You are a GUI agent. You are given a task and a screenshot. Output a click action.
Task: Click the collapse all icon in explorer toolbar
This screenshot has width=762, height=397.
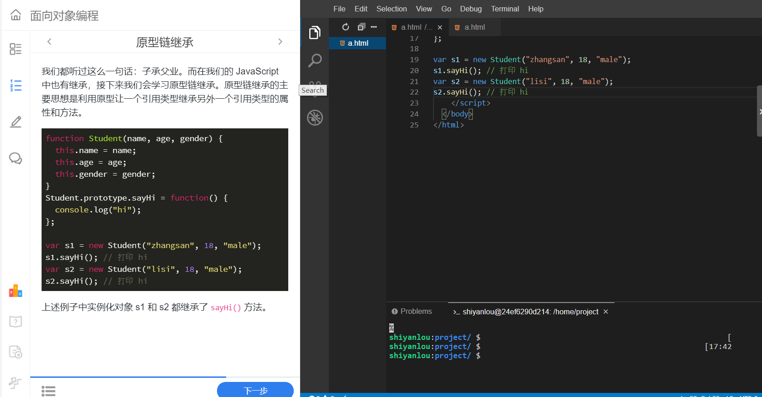[361, 27]
